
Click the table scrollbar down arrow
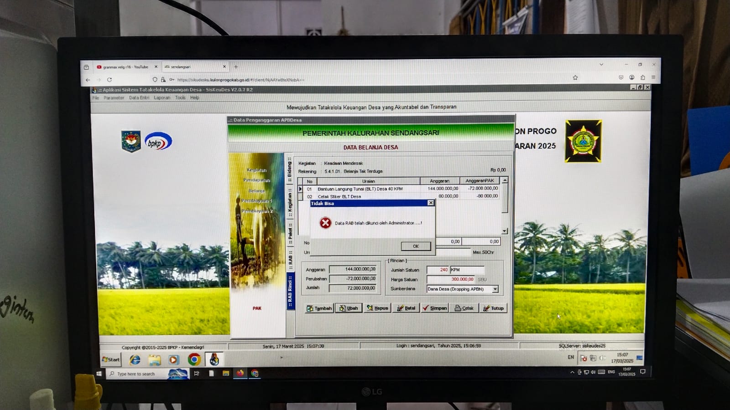click(x=505, y=231)
